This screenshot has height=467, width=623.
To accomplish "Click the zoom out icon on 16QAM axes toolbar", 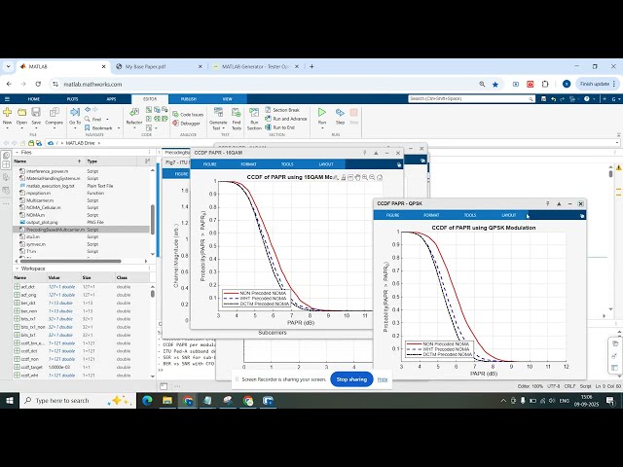I will coord(372,177).
